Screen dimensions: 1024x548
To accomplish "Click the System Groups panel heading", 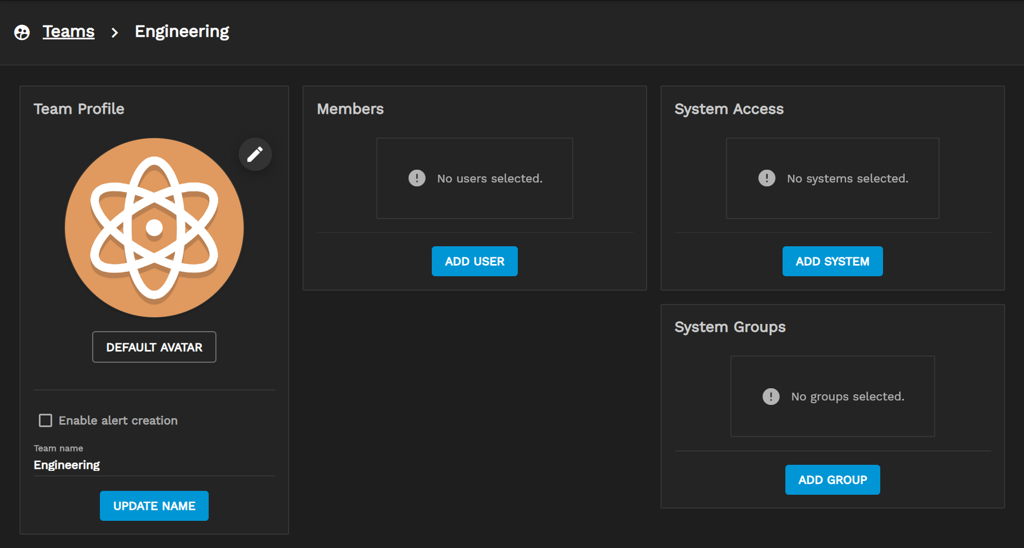I will [x=730, y=327].
